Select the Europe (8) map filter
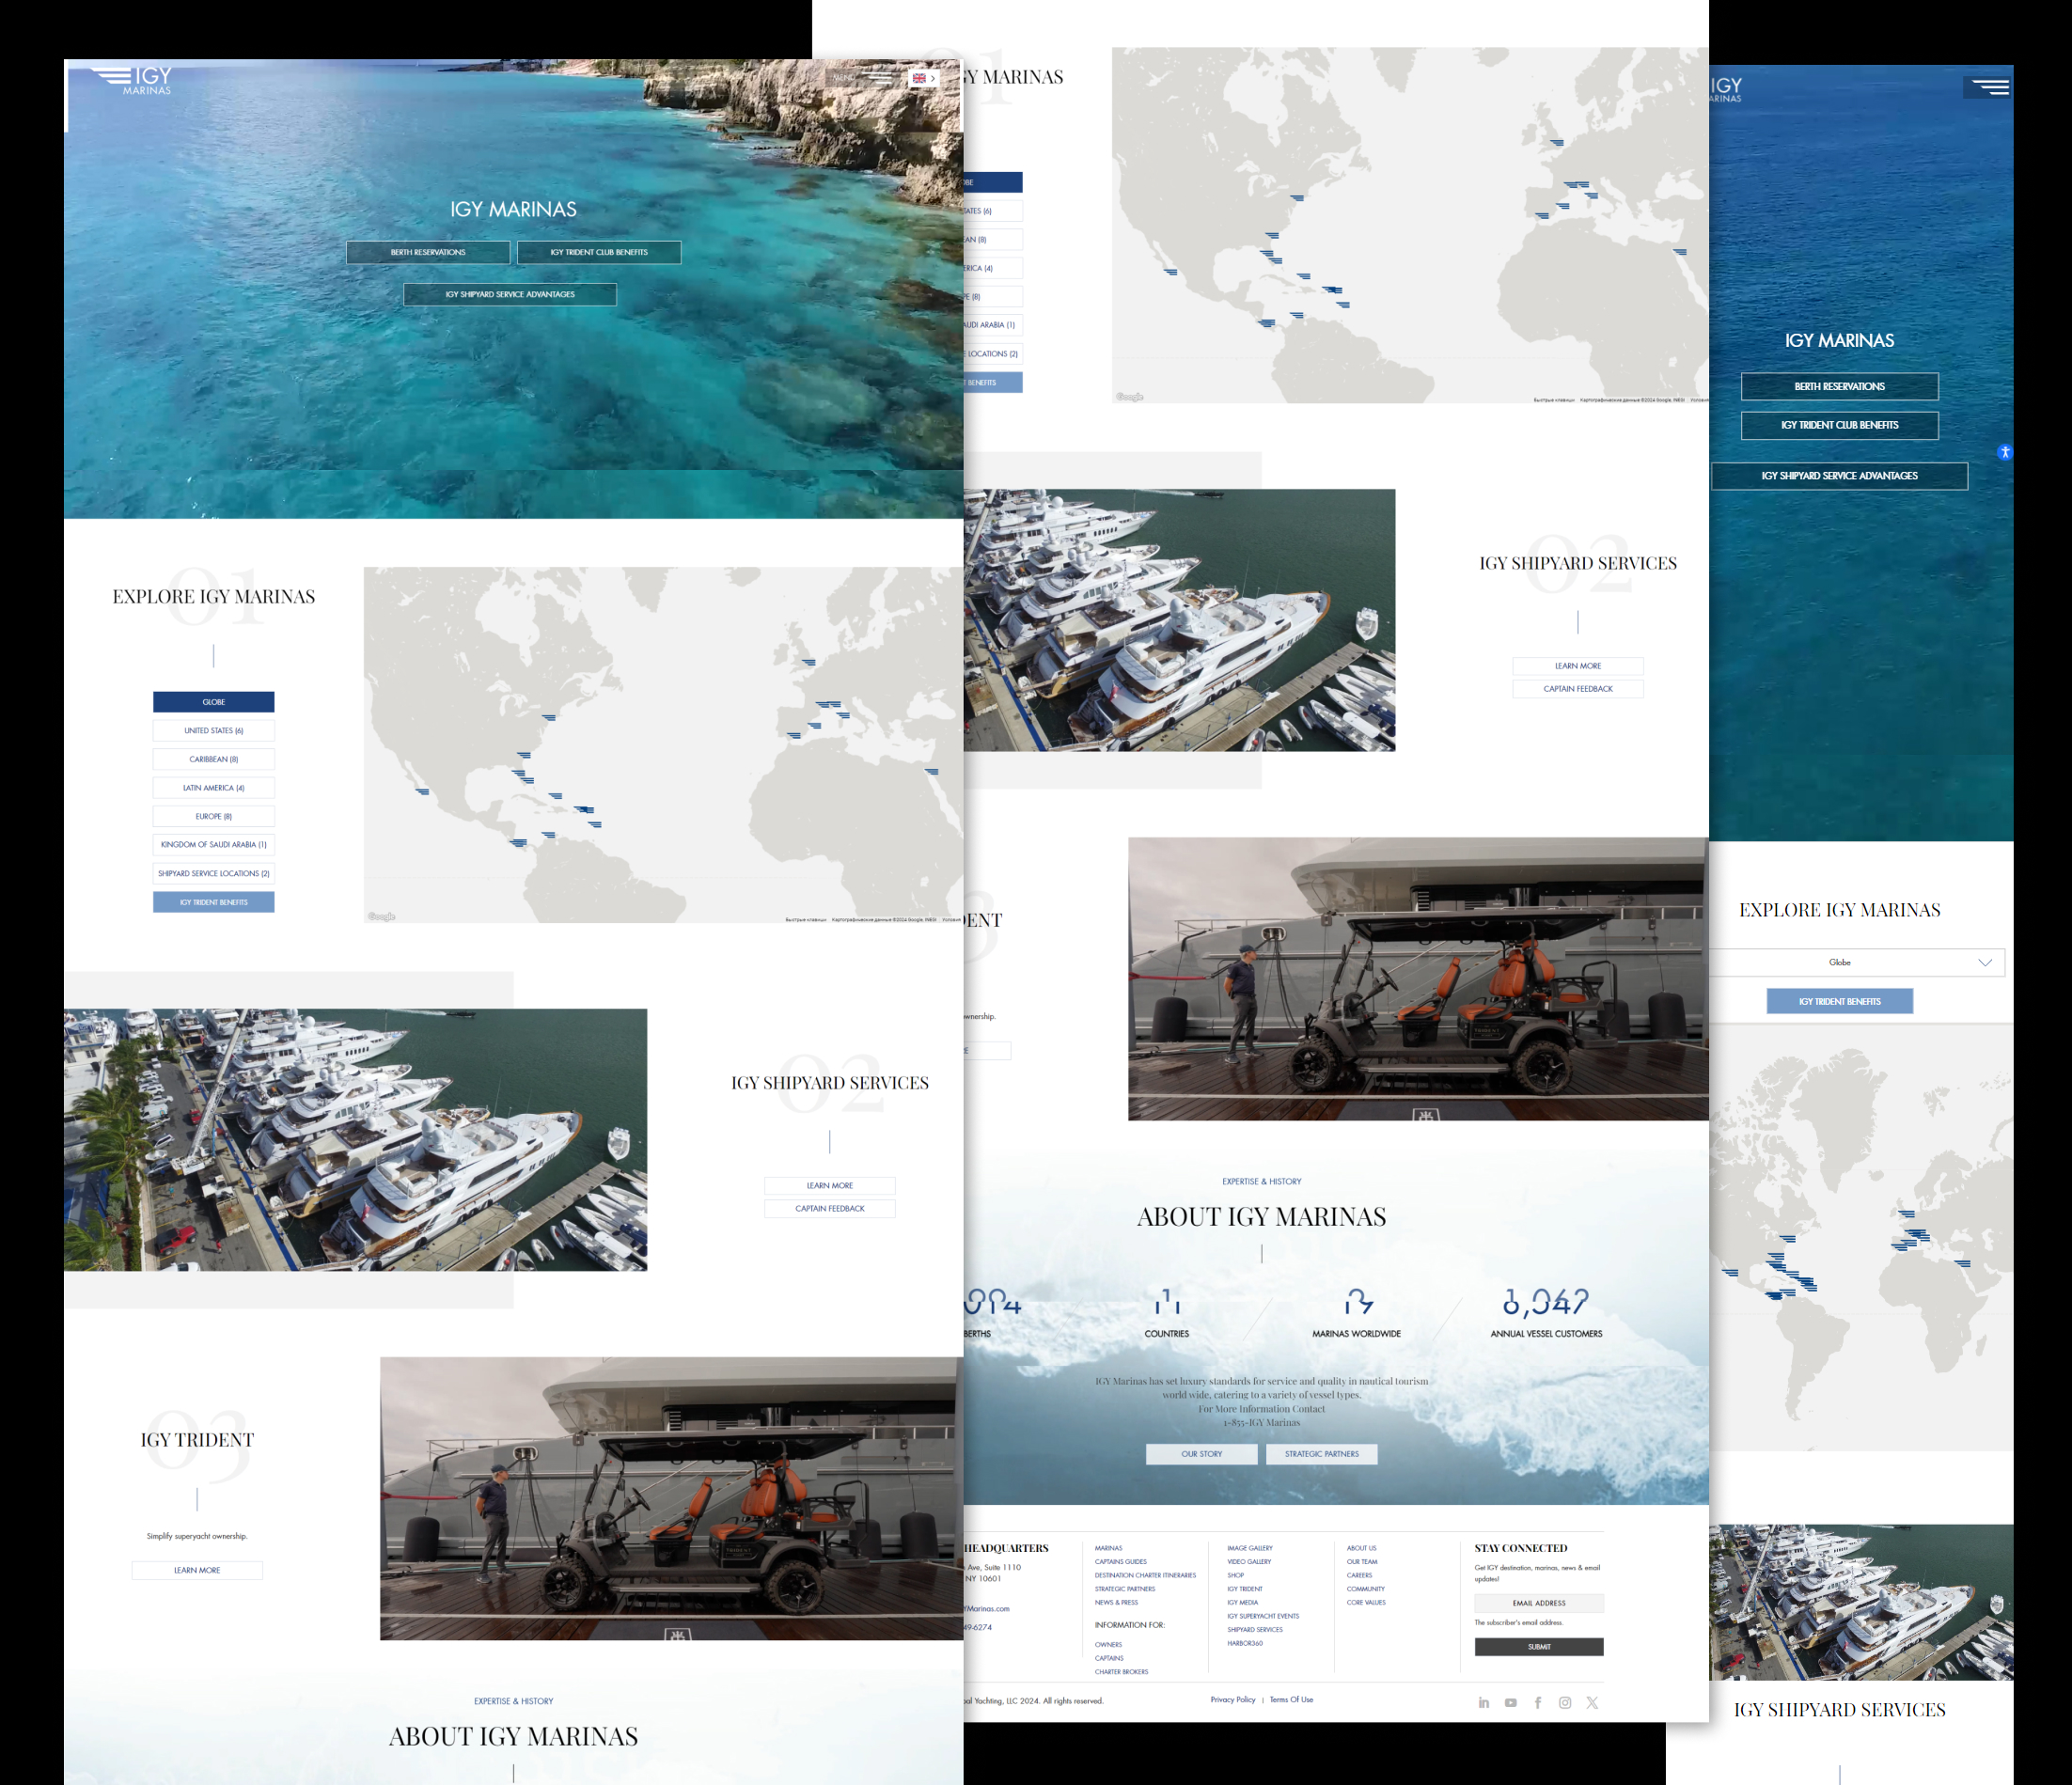2072x1785 pixels. point(213,816)
